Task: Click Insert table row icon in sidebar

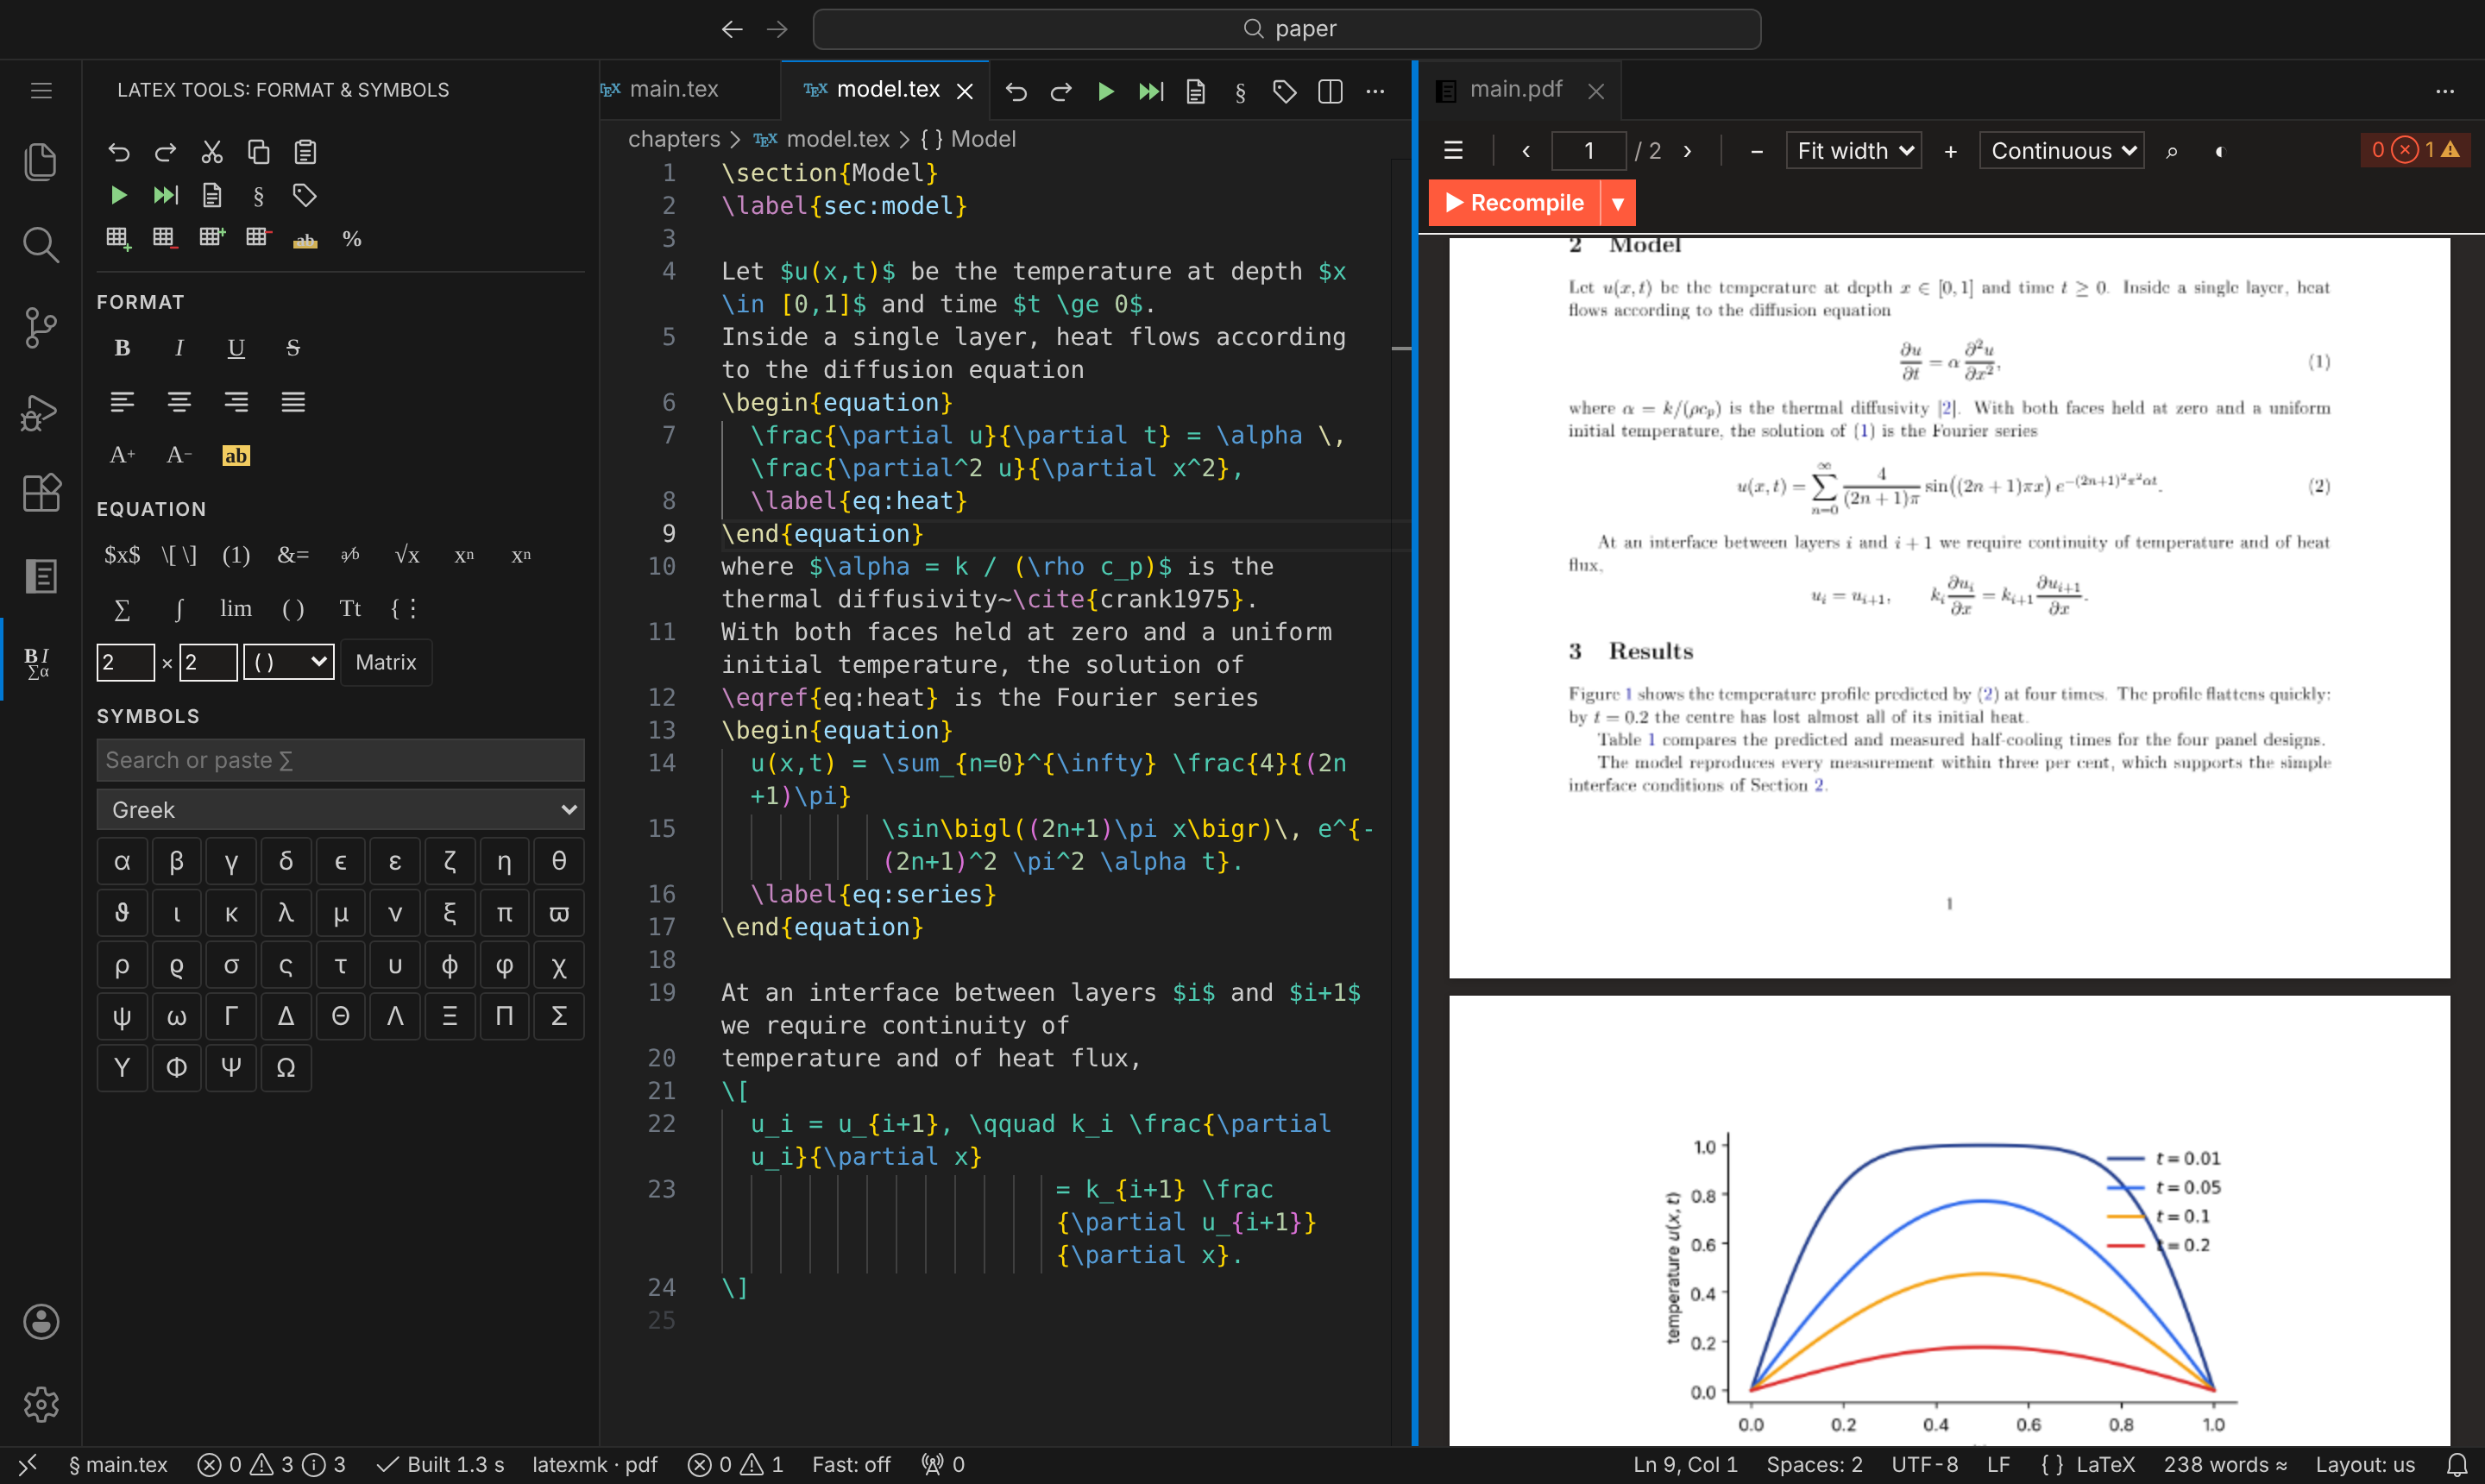Action: tap(118, 238)
